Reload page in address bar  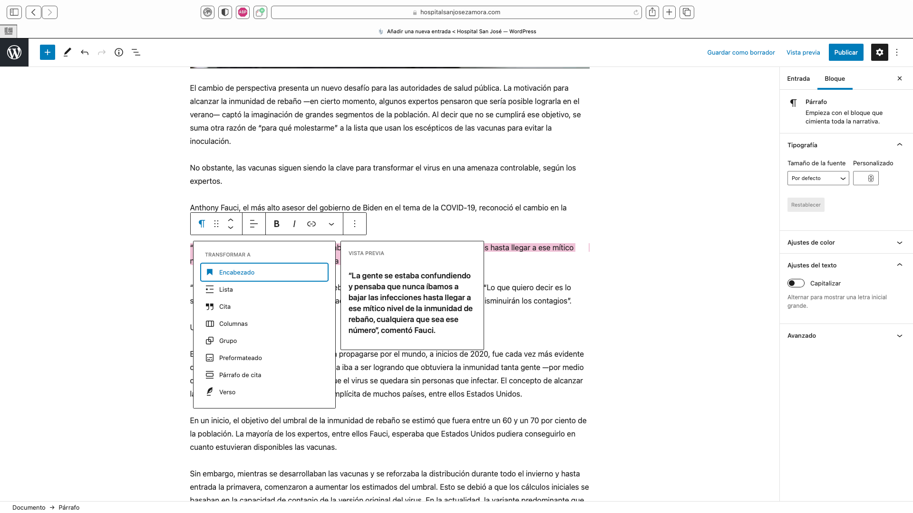[636, 12]
